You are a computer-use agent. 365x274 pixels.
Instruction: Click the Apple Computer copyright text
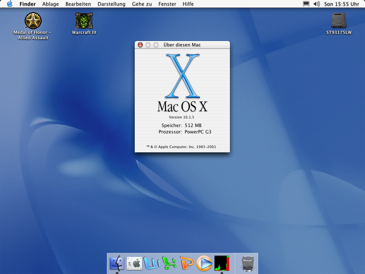pos(181,147)
